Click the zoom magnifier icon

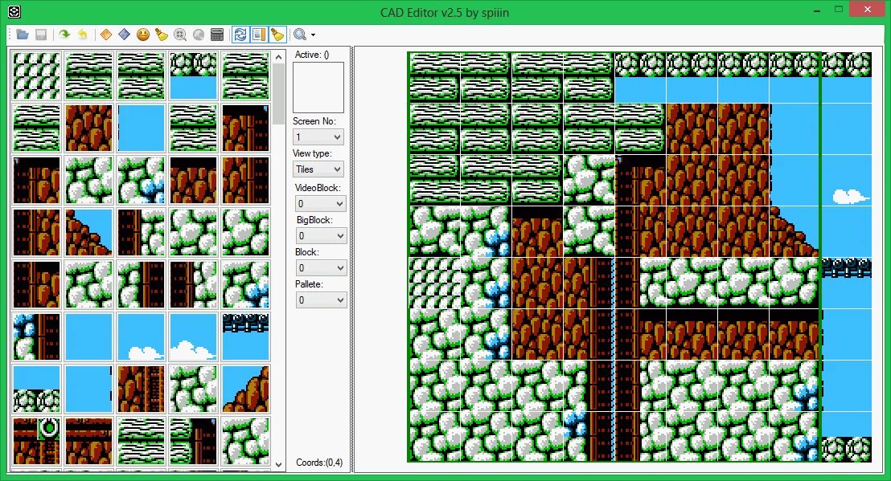click(x=299, y=35)
